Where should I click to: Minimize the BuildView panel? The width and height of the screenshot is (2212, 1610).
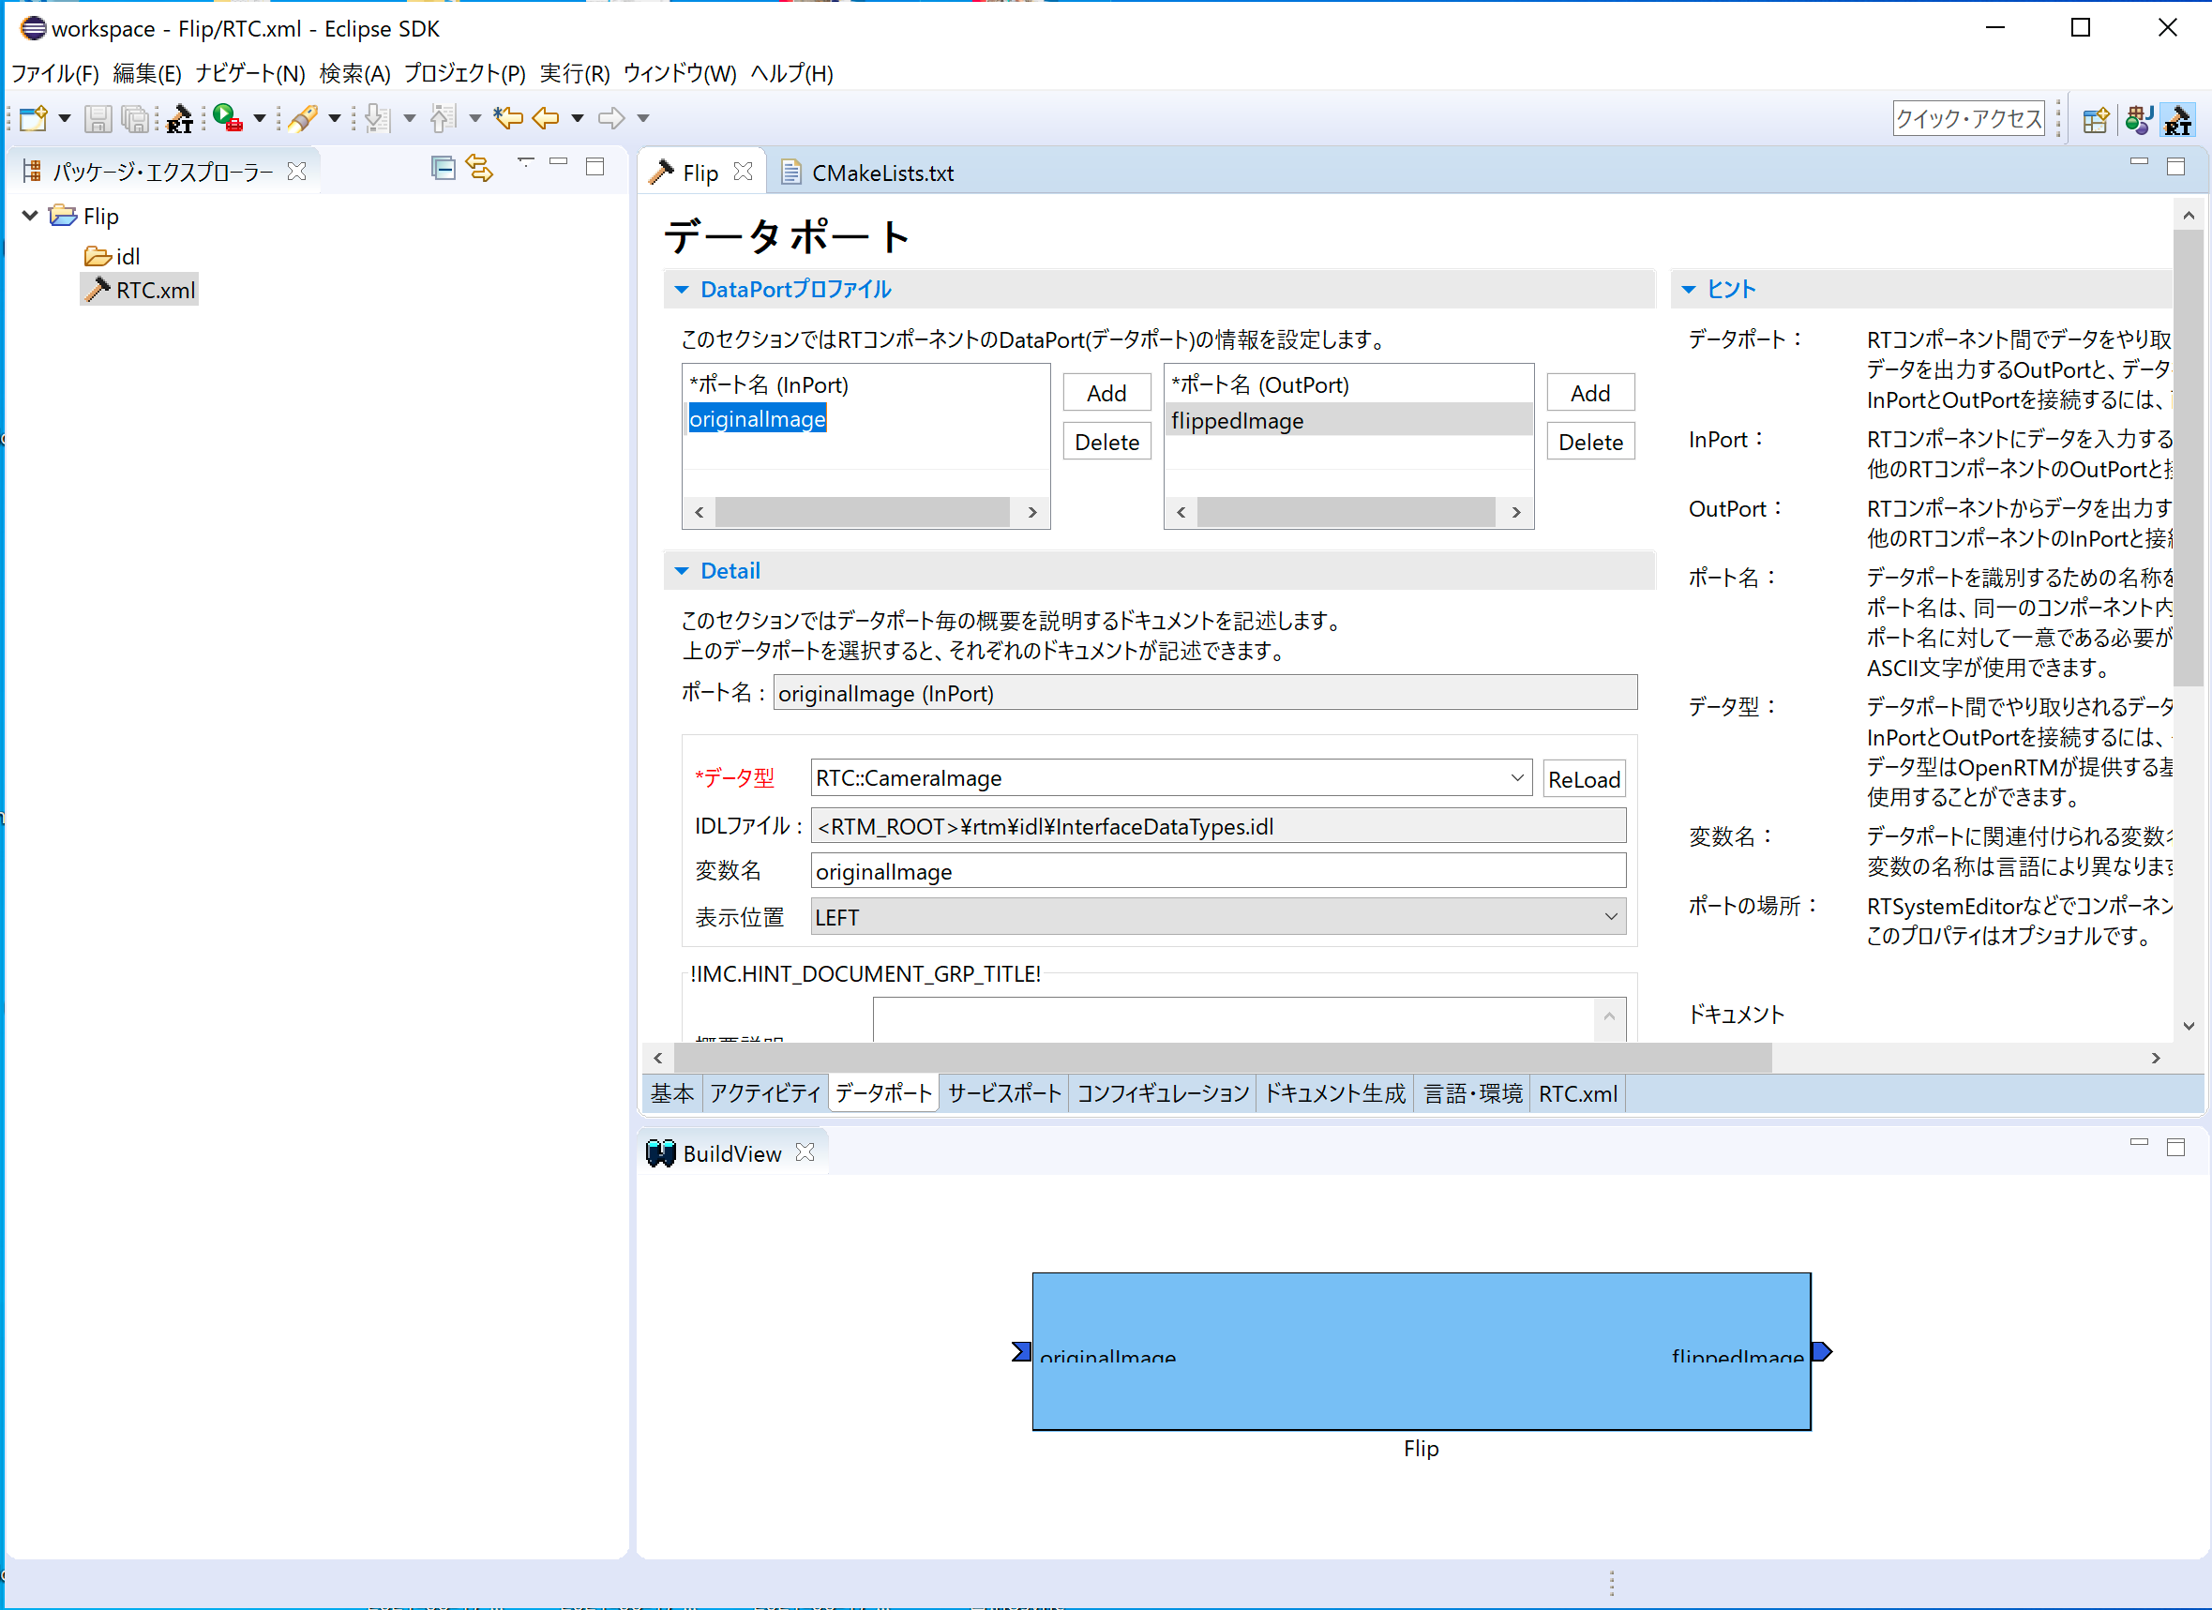(2139, 1142)
